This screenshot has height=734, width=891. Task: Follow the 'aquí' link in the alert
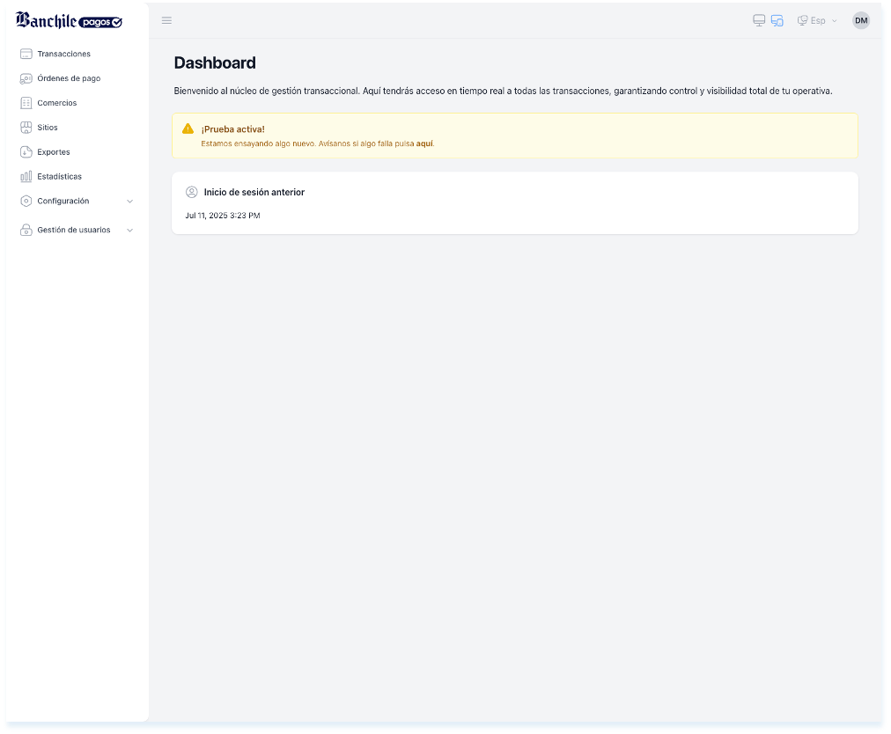(424, 143)
